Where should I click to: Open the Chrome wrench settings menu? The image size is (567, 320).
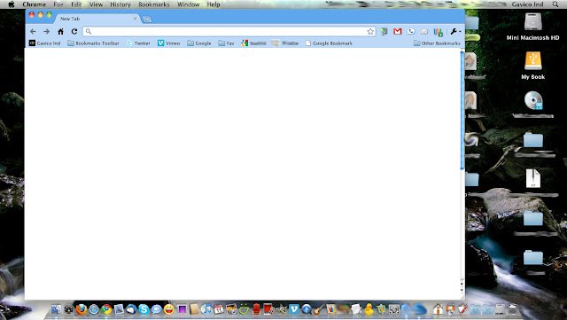tap(455, 32)
